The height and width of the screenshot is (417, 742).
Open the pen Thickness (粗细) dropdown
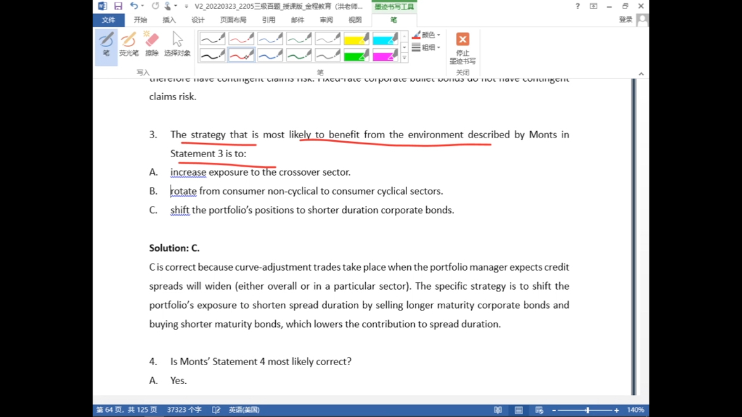coord(426,48)
